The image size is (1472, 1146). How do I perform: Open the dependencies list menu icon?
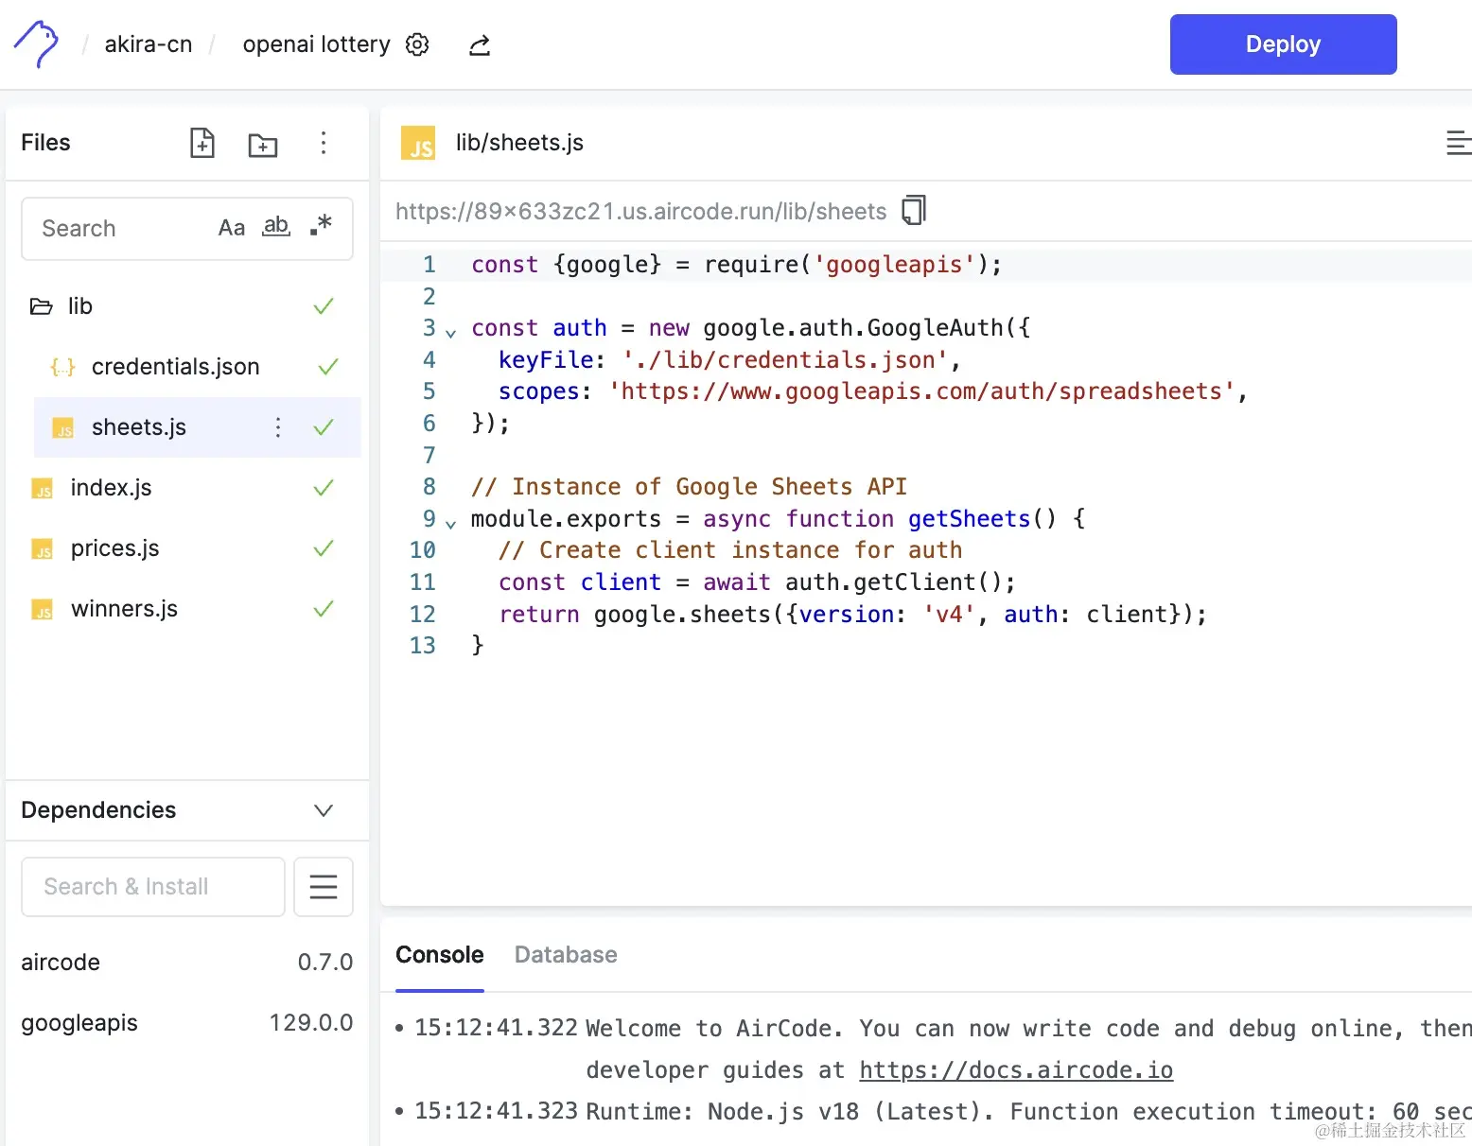[x=324, y=887]
